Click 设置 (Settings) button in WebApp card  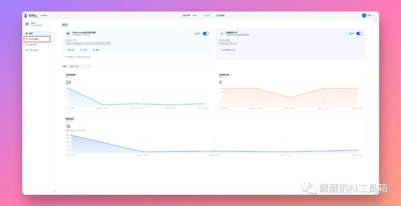click(96, 50)
